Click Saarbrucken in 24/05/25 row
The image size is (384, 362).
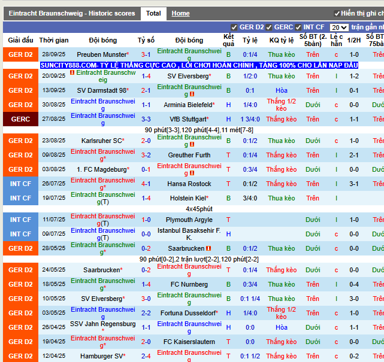(x=103, y=270)
